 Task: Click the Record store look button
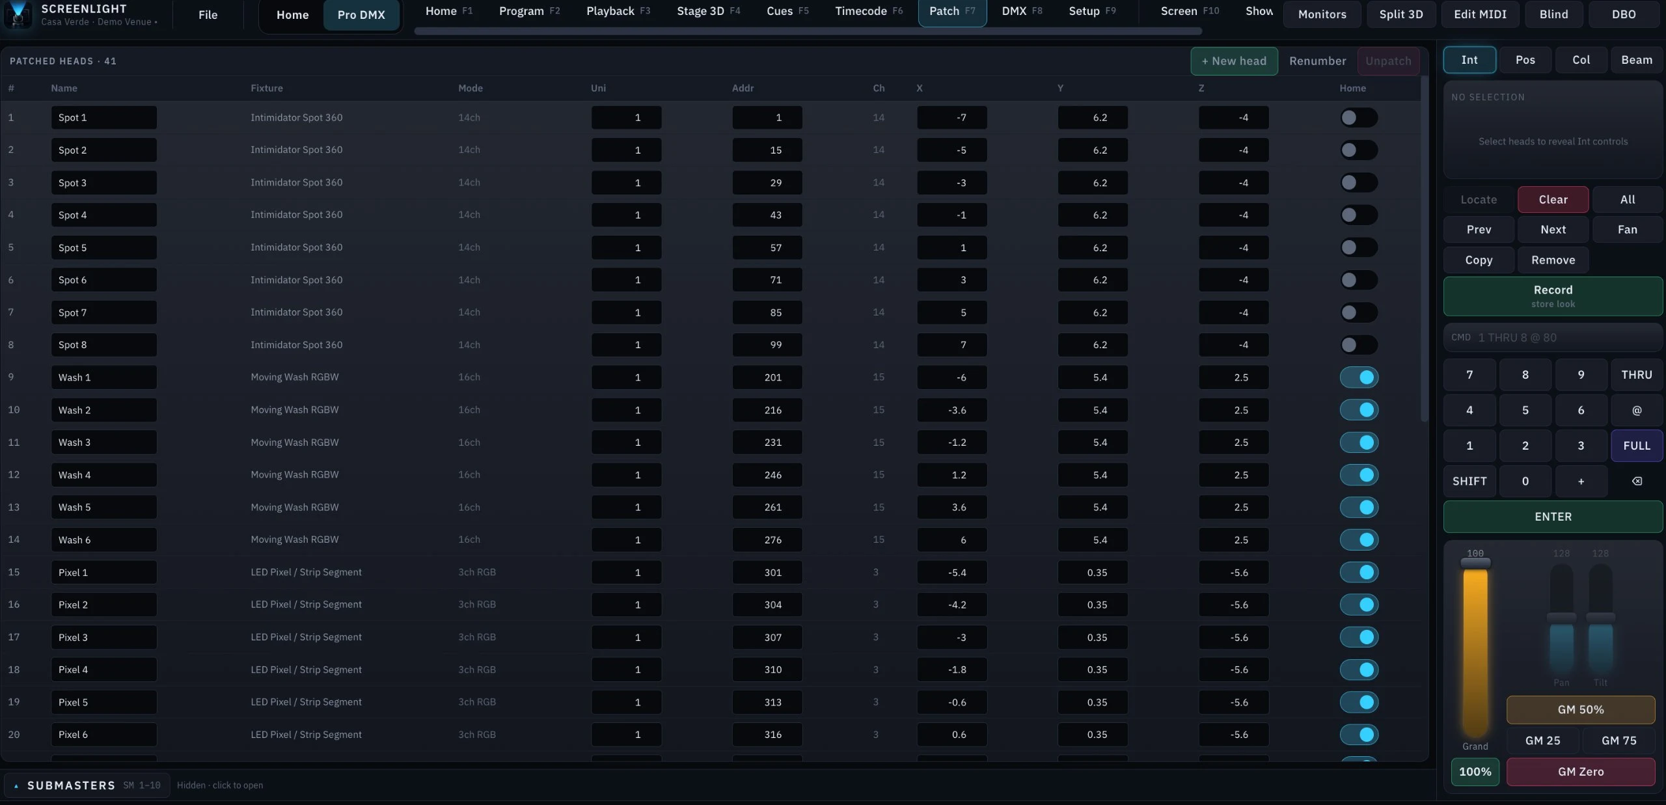coord(1553,296)
